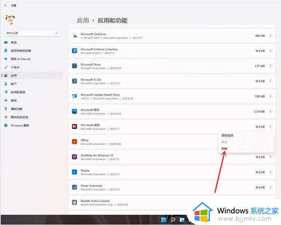This screenshot has height=225, width=281.
Task: Go back using the arrow beside 设置
Action: (x=6, y=6)
